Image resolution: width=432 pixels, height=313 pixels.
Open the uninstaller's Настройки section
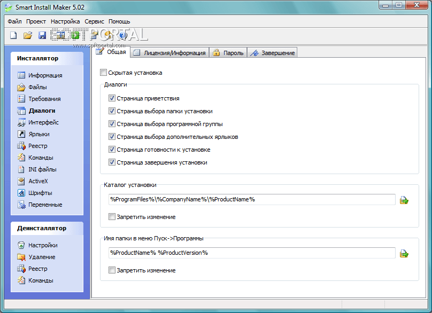pyautogui.click(x=37, y=245)
